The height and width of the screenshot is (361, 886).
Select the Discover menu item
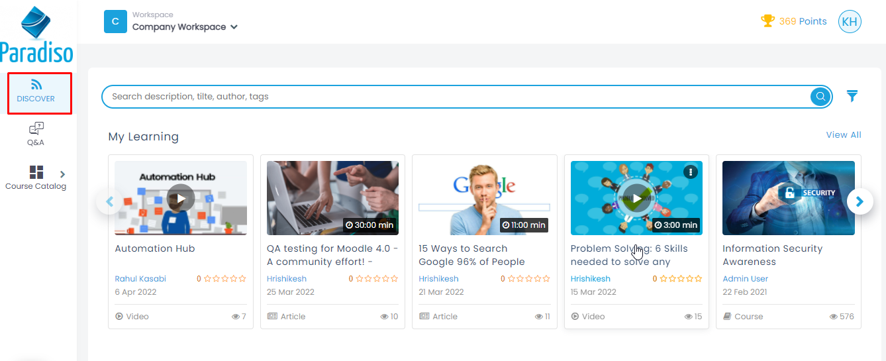tap(36, 91)
